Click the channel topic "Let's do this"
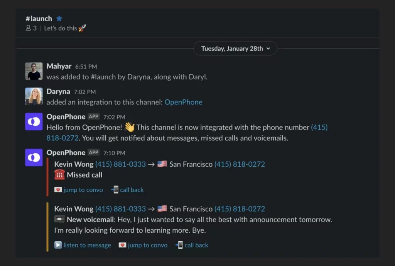This screenshot has height=266, width=395. point(61,28)
